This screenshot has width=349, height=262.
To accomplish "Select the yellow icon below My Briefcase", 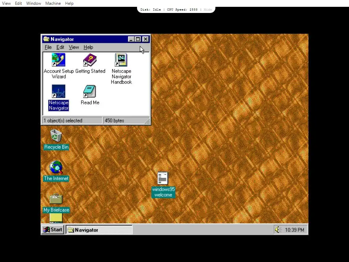I will pos(56,218).
